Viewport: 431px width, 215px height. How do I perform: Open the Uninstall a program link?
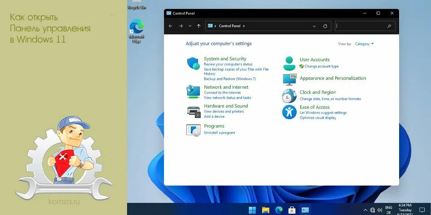click(x=220, y=133)
